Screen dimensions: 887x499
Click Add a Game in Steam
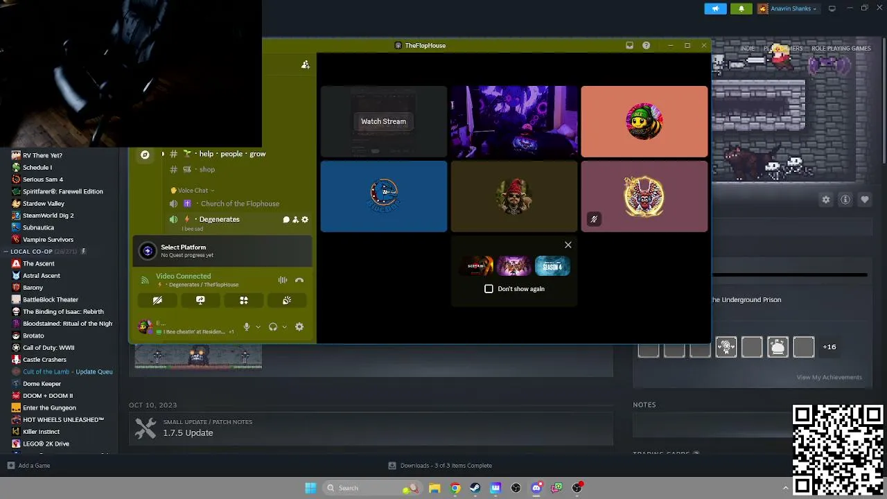[x=28, y=466]
